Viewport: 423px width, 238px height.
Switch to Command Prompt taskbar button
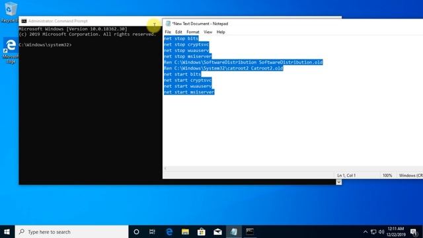(250, 232)
